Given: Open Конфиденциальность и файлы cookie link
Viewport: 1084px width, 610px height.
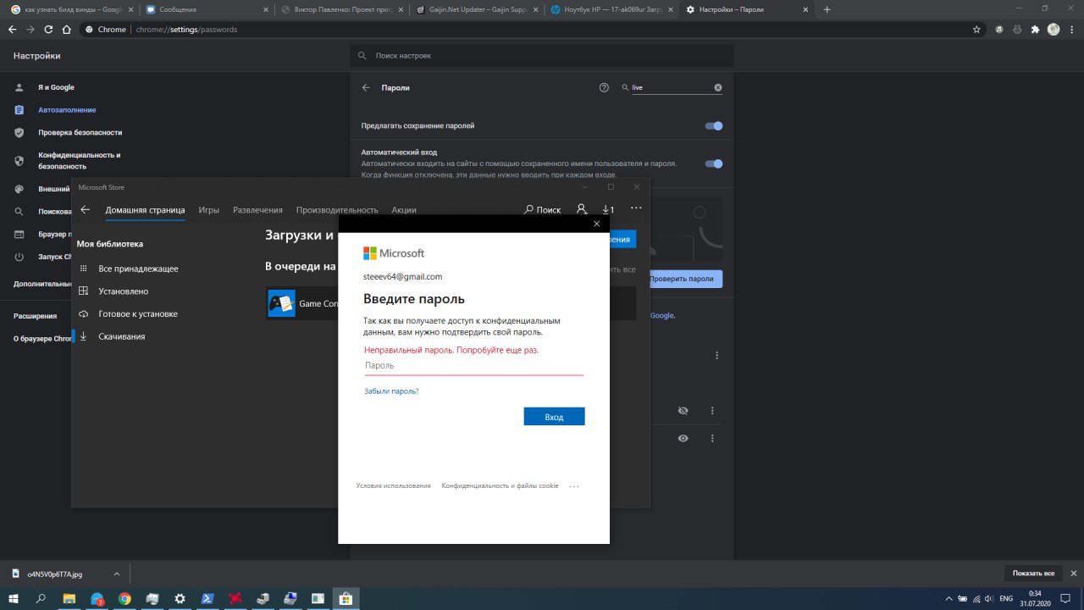Looking at the screenshot, I should point(500,486).
